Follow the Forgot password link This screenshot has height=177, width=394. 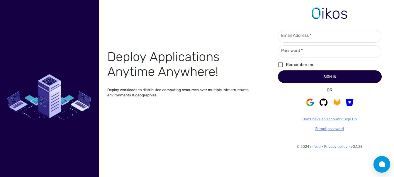click(x=330, y=129)
